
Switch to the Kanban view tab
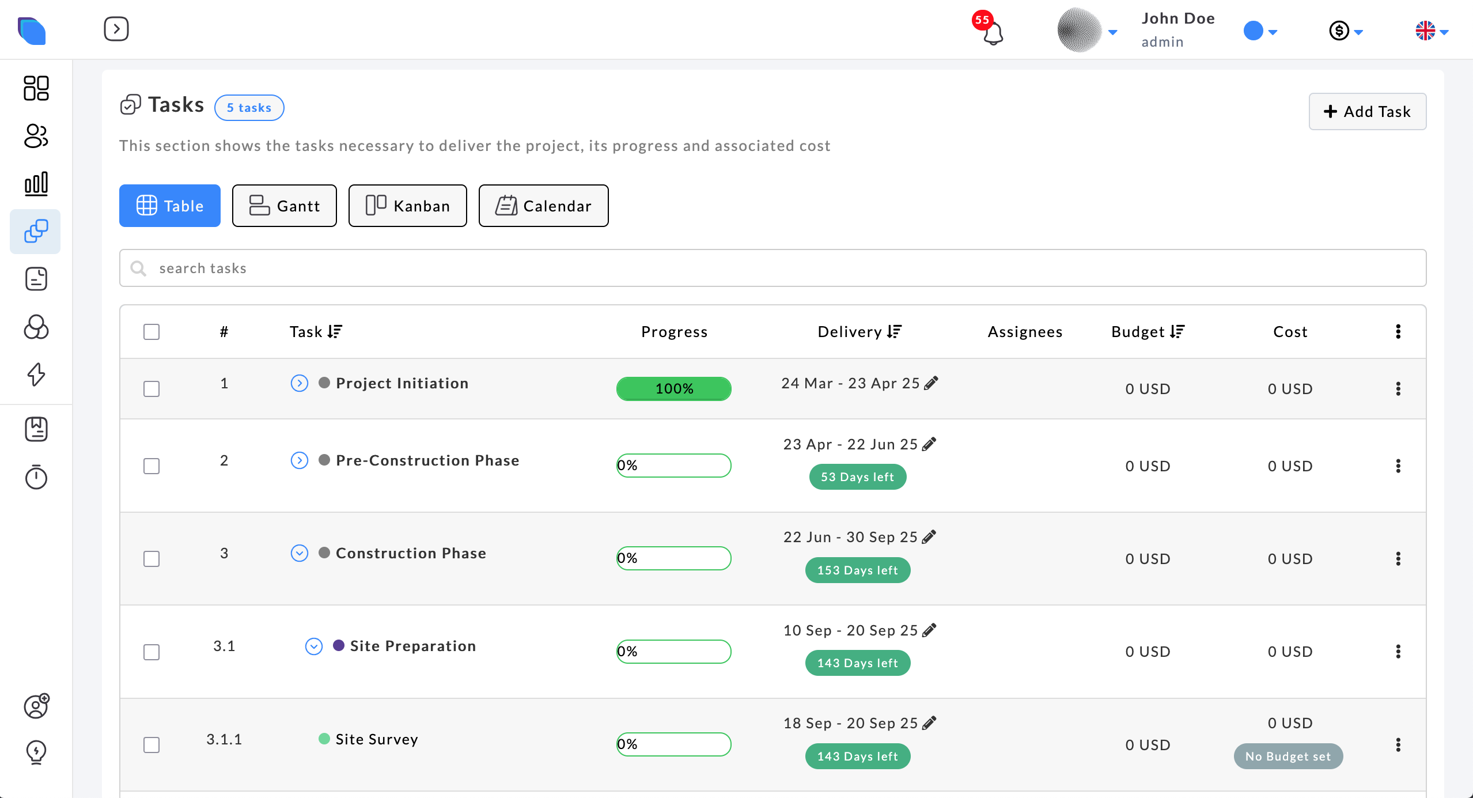point(407,206)
